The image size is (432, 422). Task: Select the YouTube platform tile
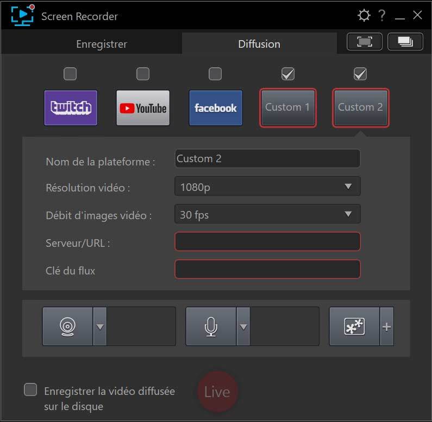tap(143, 108)
